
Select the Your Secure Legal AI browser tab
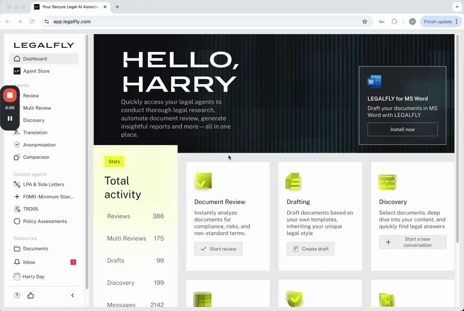pyautogui.click(x=71, y=7)
